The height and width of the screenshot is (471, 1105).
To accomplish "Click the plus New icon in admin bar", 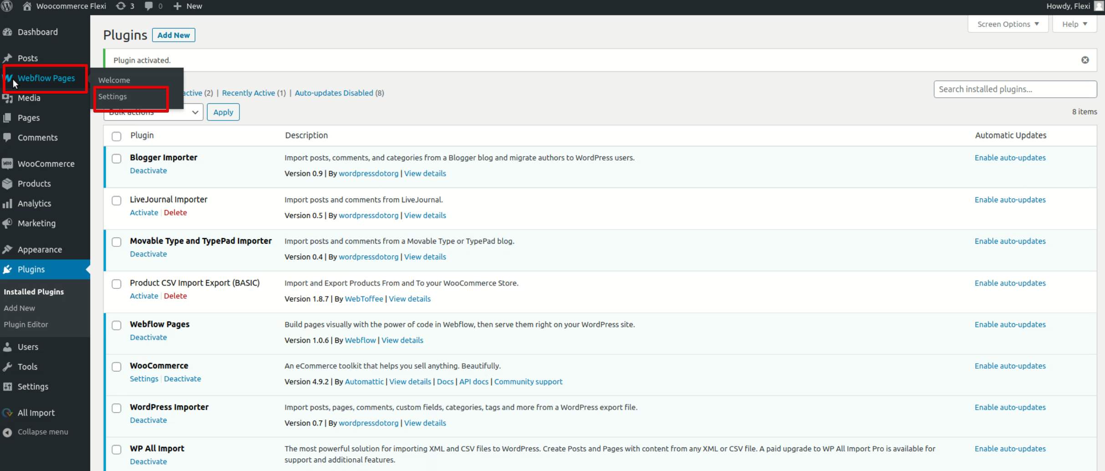I will (178, 6).
